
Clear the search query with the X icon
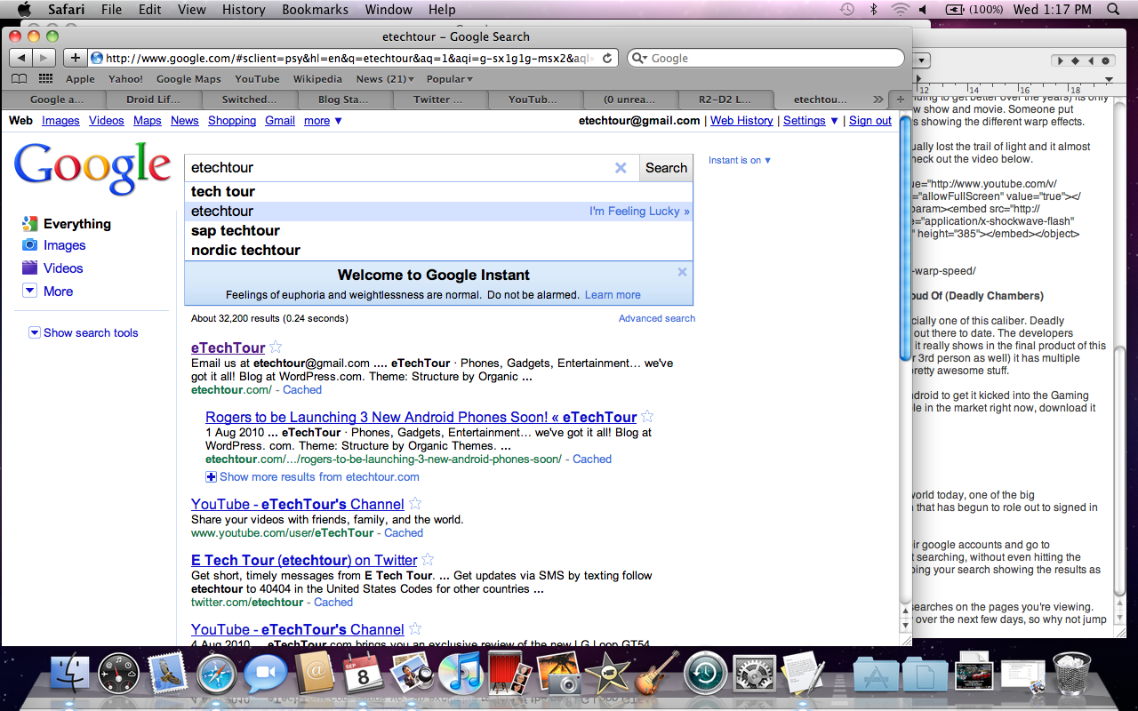point(621,167)
